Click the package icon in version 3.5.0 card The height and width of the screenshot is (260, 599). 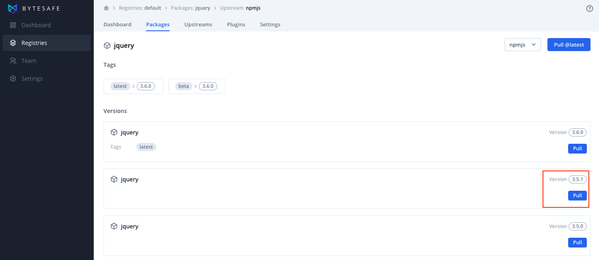[x=114, y=226]
